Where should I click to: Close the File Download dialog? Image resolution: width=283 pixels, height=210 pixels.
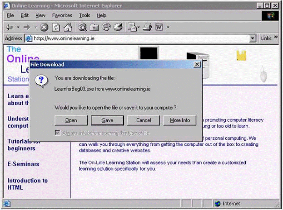tap(197, 65)
